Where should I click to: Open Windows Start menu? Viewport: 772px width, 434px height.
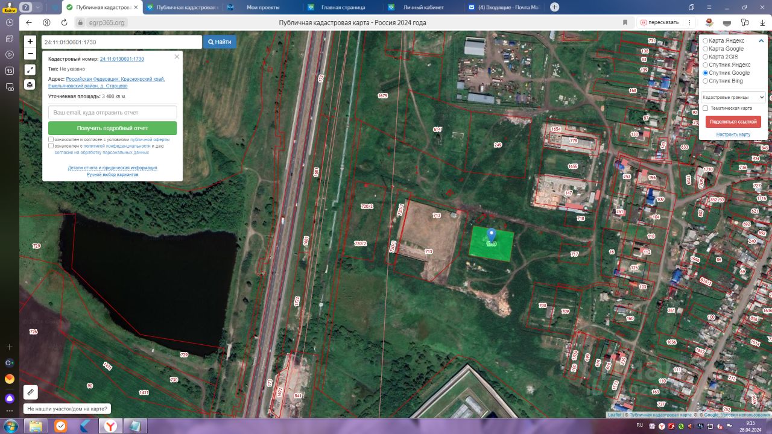(x=10, y=426)
